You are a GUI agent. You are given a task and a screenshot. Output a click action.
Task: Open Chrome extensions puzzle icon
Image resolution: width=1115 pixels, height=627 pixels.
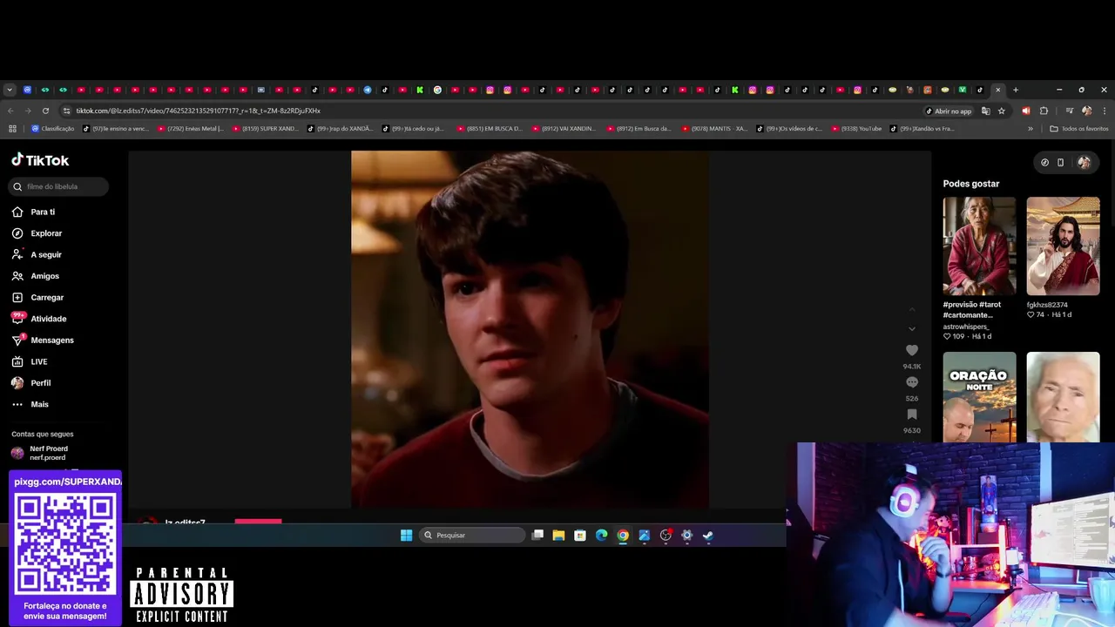click(1044, 111)
